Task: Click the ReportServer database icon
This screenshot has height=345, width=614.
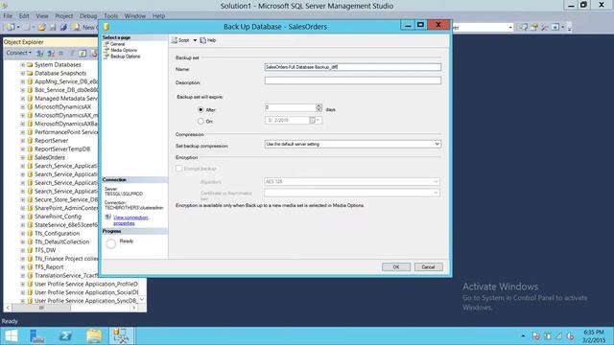Action: (30, 141)
